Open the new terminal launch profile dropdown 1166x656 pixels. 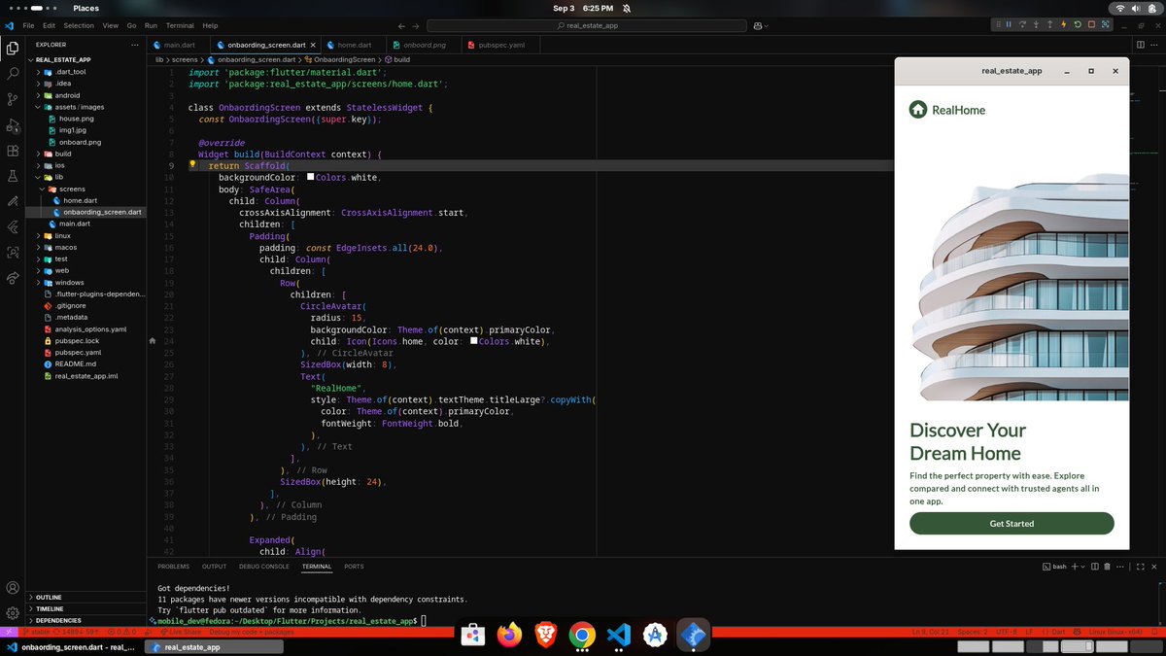pyautogui.click(x=1084, y=566)
